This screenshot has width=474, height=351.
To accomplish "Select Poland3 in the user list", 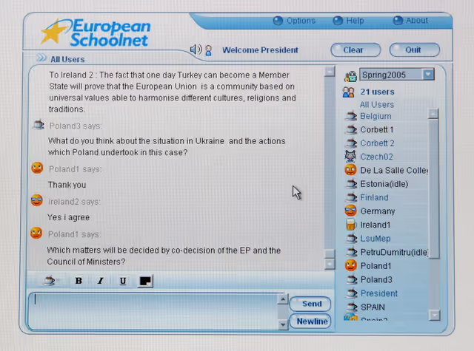I will pos(376,280).
